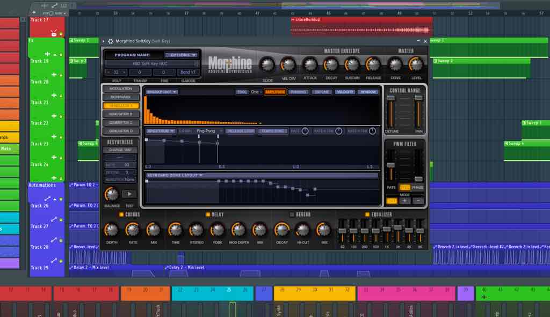This screenshot has width=550, height=317.
Task: Adjust the master envelope Sustain knob
Action: pos(352,65)
